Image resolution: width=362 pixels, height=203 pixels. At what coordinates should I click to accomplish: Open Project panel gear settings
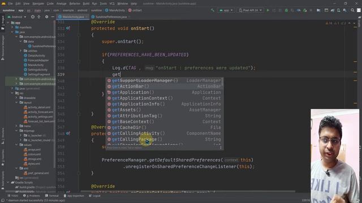pos(46,17)
